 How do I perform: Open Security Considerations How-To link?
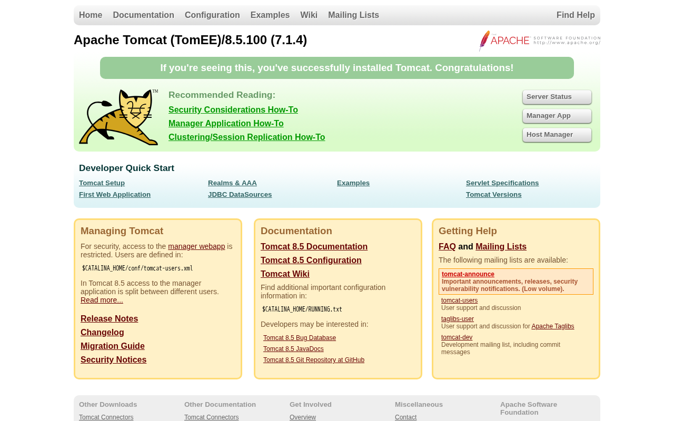click(233, 110)
